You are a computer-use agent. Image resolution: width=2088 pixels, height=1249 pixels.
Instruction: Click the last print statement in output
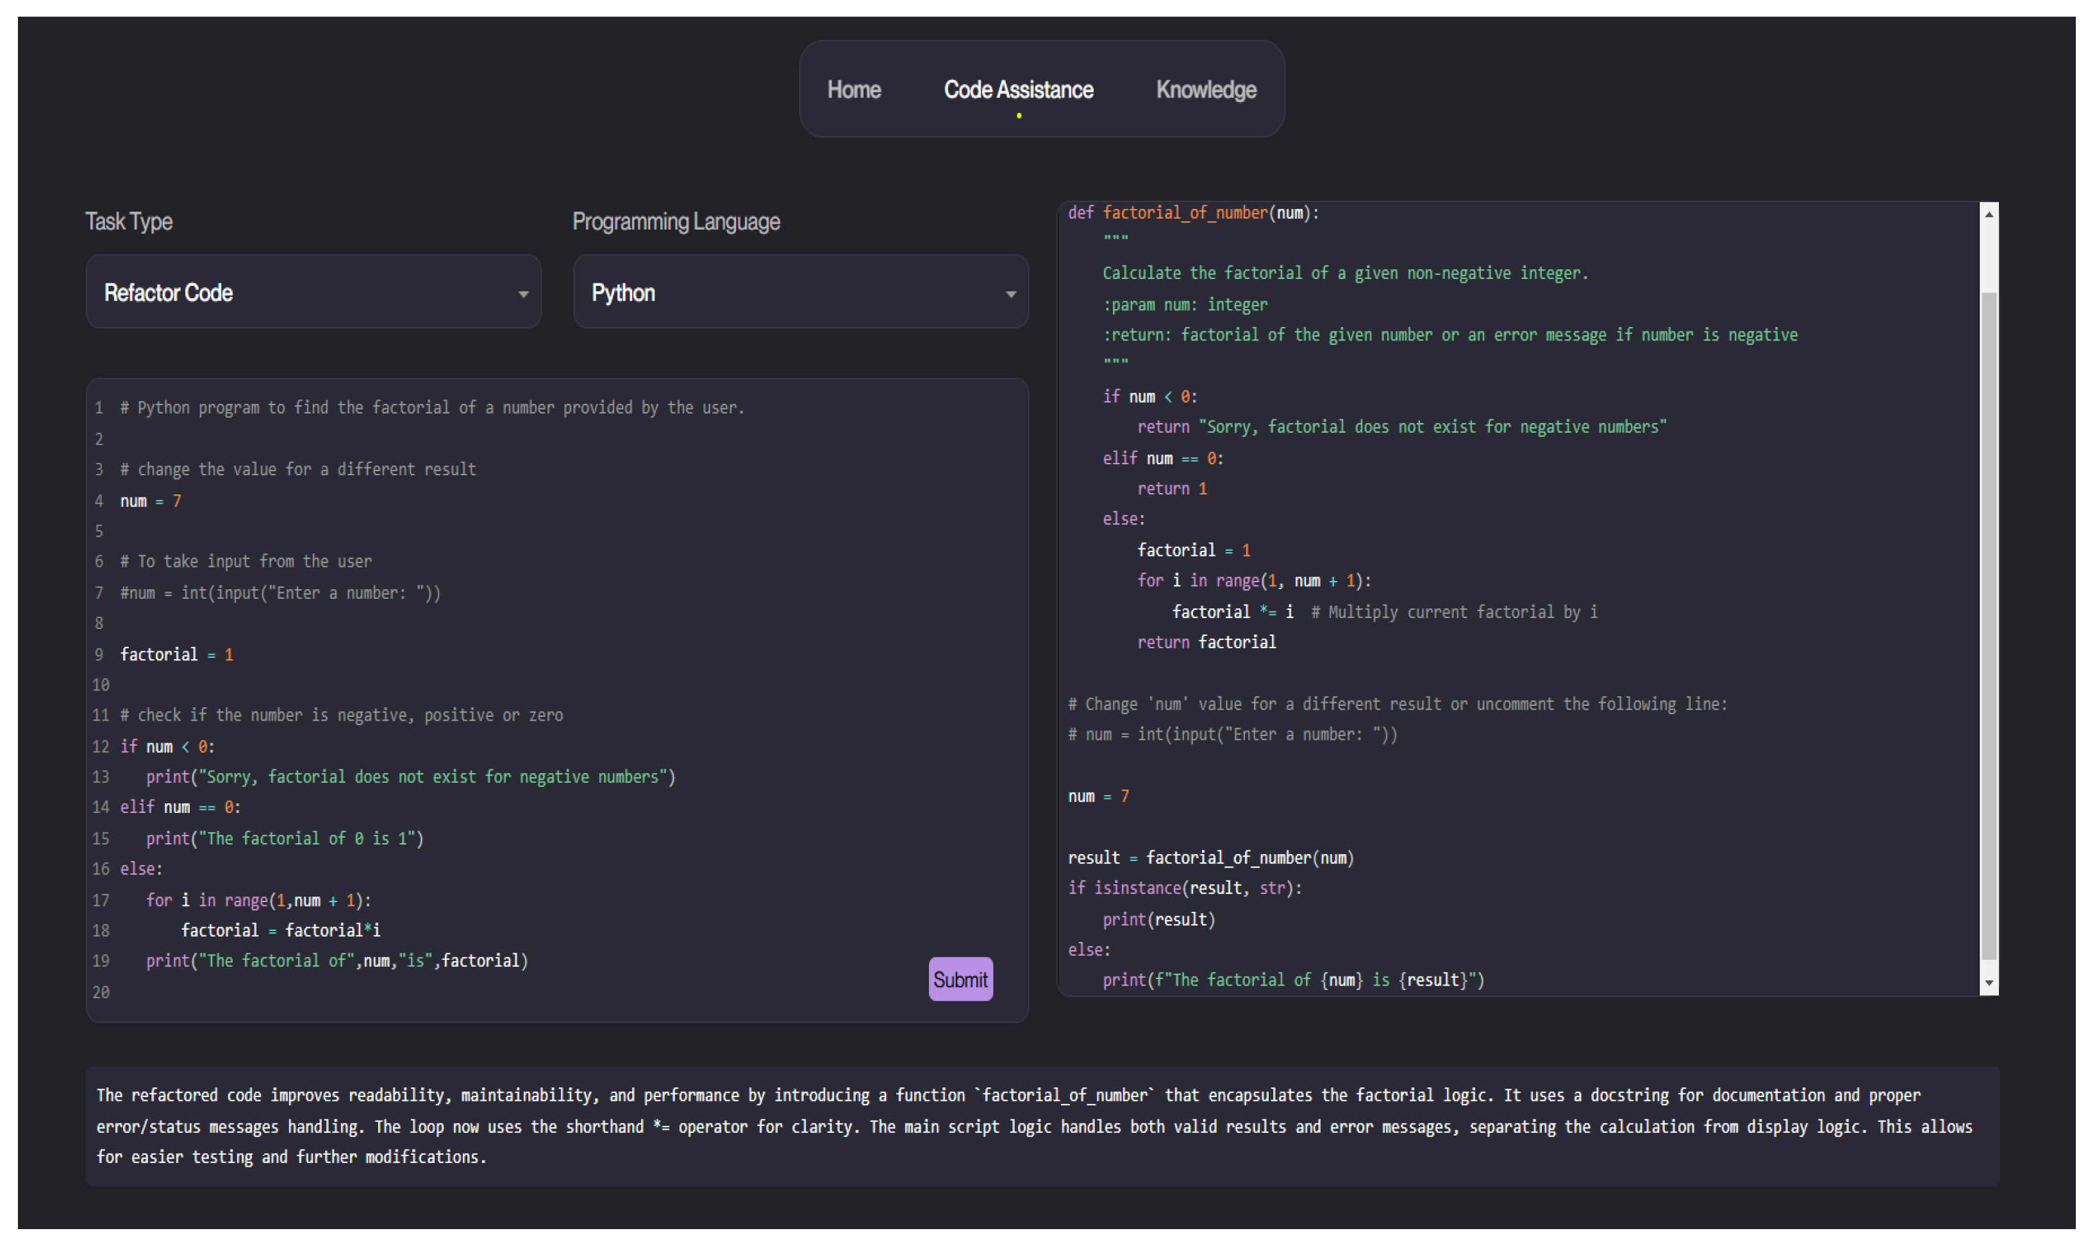1292,980
